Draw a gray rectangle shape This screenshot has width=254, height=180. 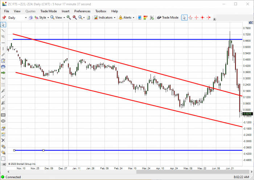(x=3, y=115)
